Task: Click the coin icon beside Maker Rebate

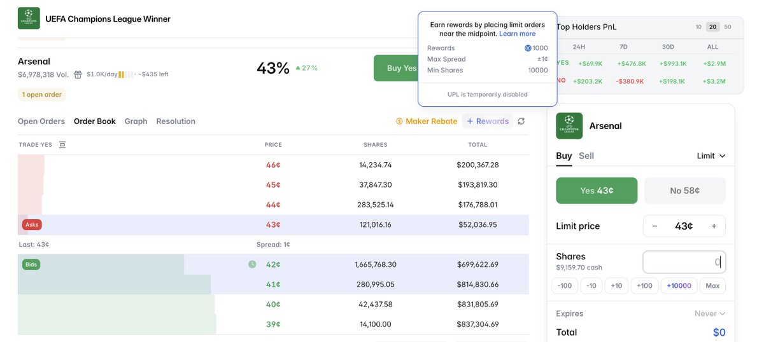Action: tap(399, 121)
